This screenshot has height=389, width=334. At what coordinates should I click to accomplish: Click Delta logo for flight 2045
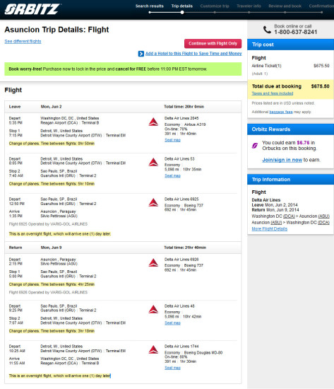tap(153, 122)
